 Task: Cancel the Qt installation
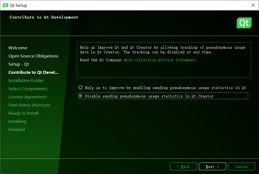[241, 166]
